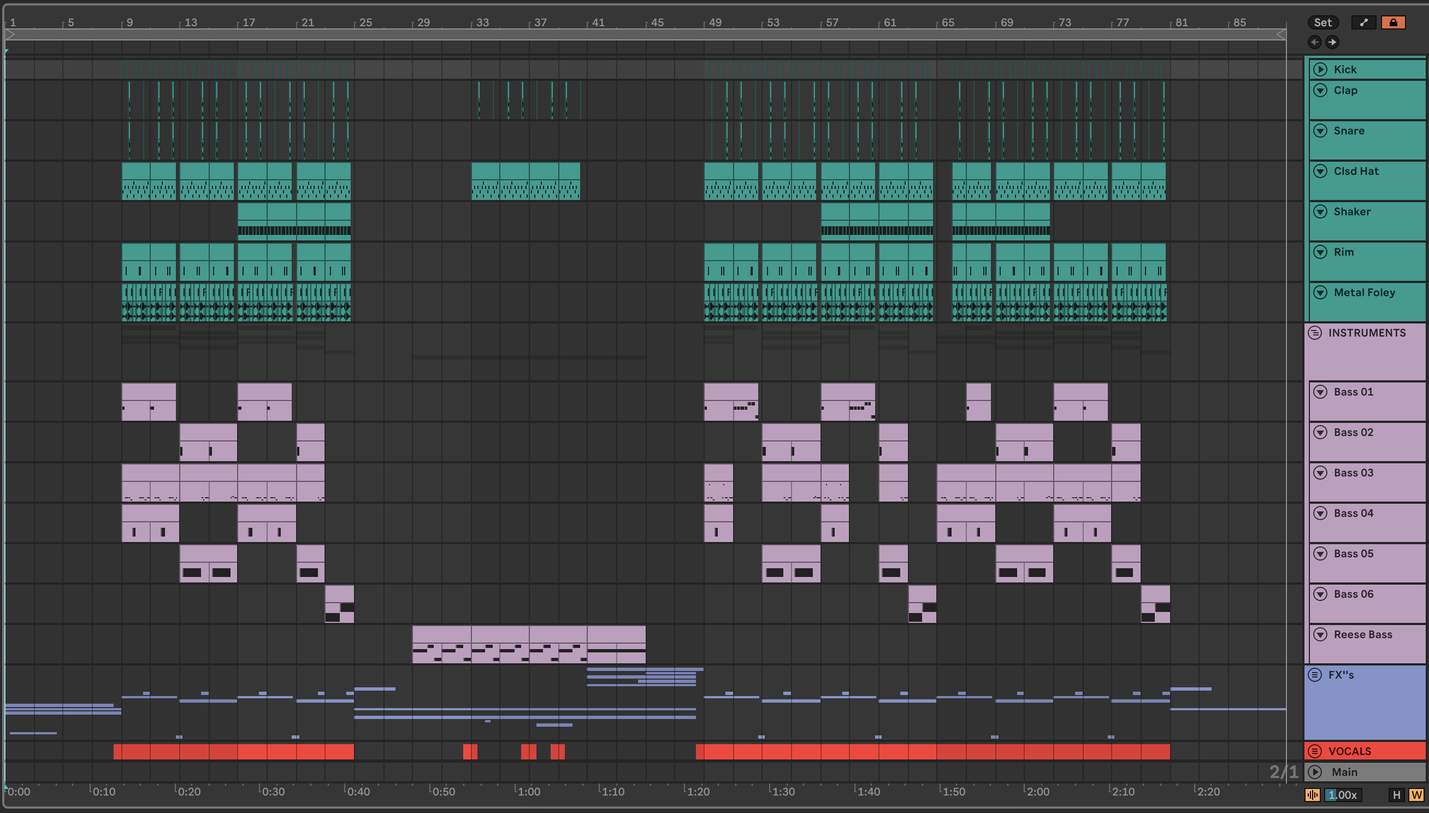Fold the Clap track
1429x813 pixels.
1320,90
